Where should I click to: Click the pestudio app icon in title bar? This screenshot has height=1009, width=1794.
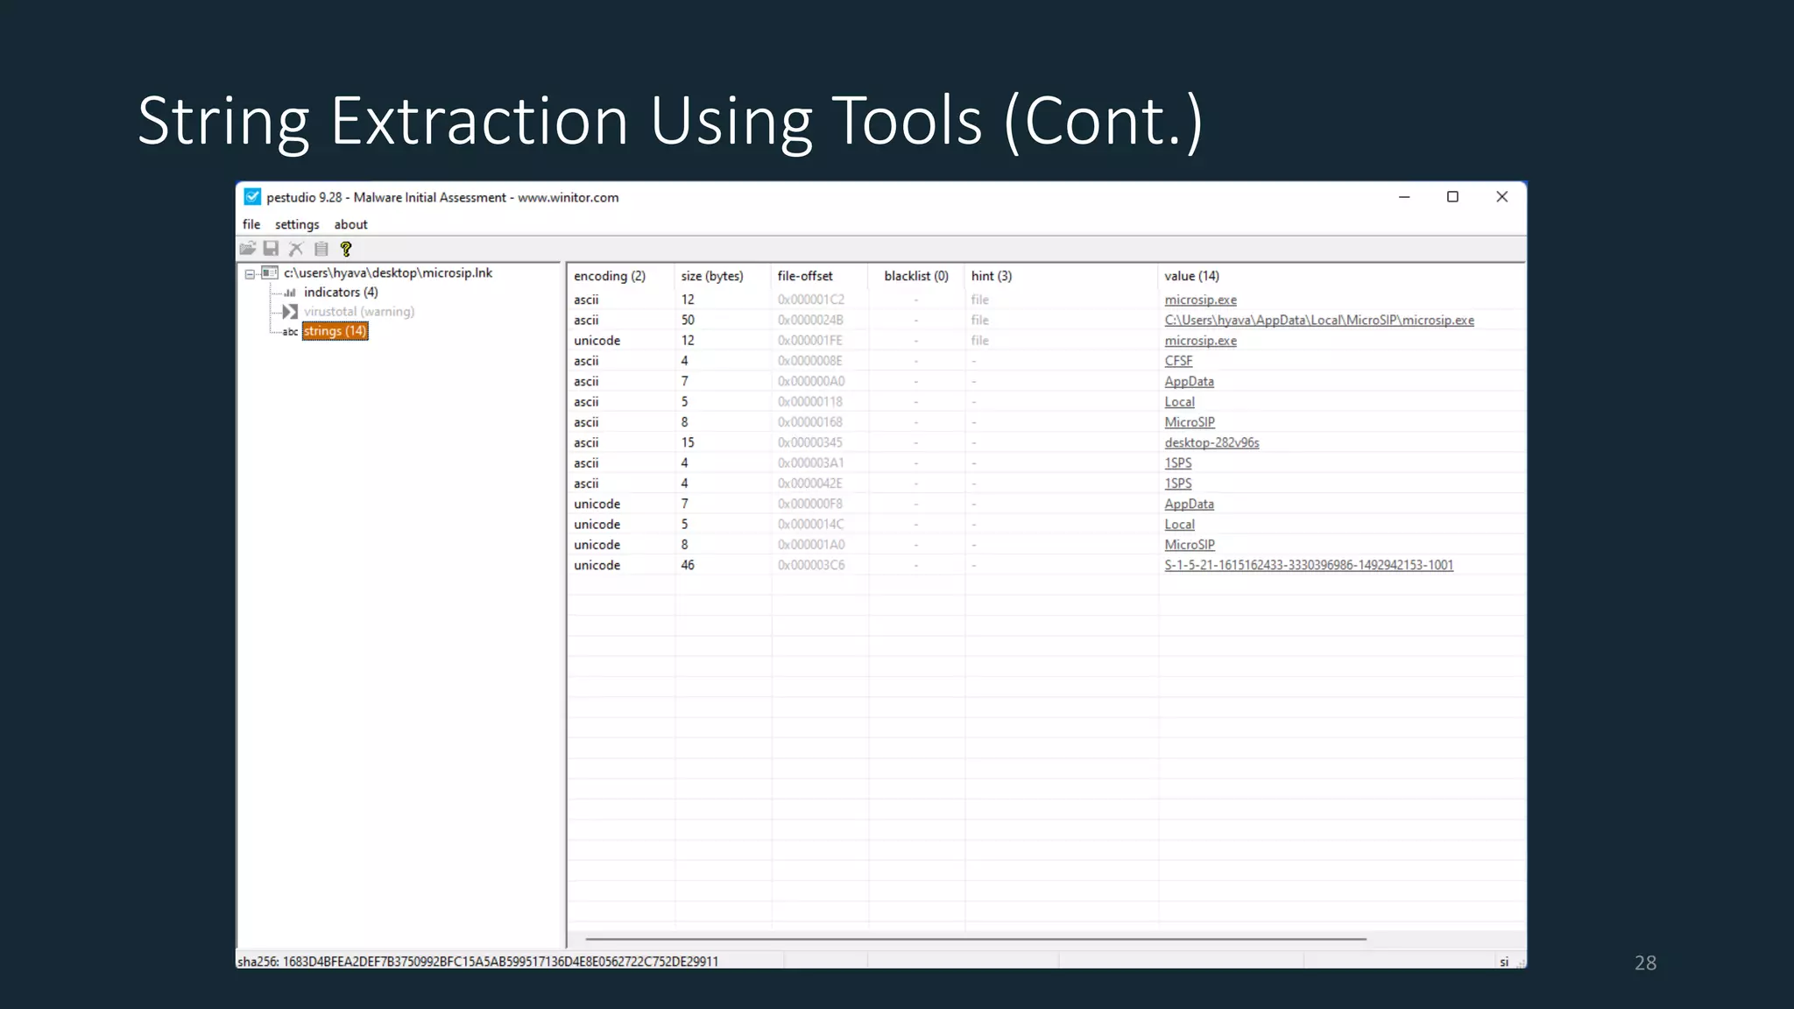252,197
